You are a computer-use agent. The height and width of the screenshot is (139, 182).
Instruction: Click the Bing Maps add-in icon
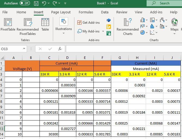point(109,27)
